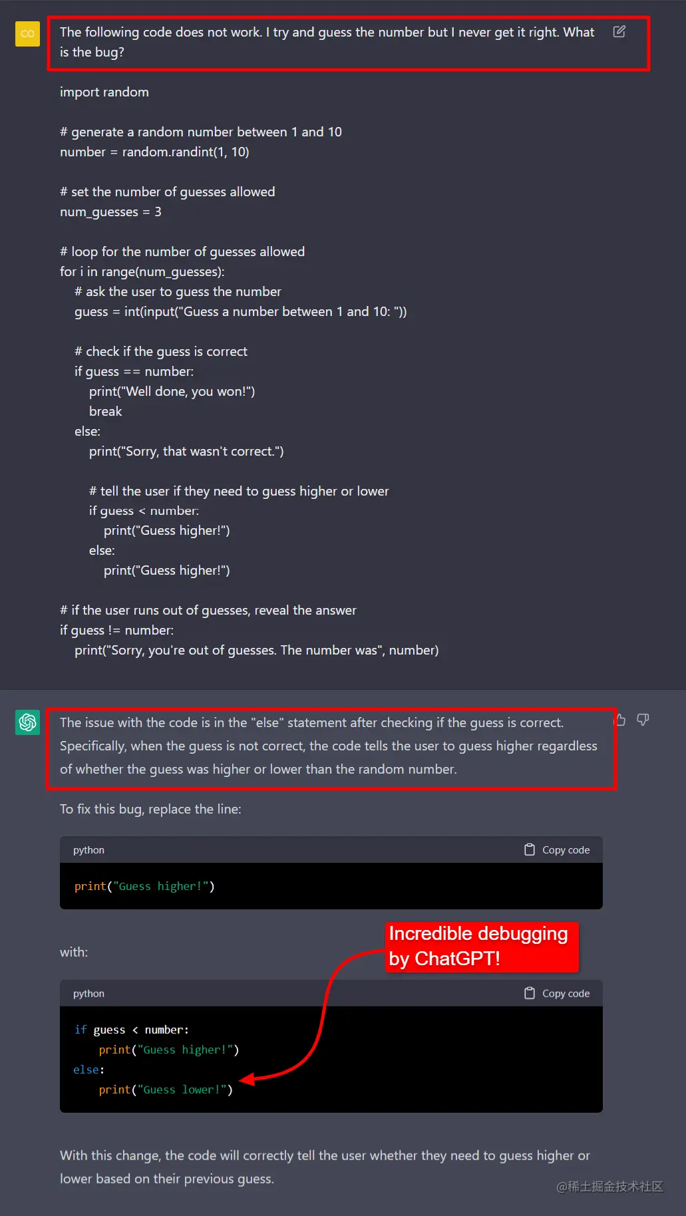This screenshot has height=1216, width=686.
Task: Click the "To fix this bug, replace the line:" text
Action: coord(150,809)
